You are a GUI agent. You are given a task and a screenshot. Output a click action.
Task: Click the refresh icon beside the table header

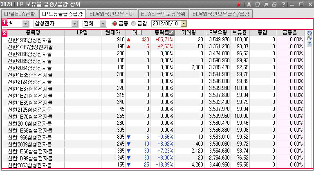click(309, 33)
